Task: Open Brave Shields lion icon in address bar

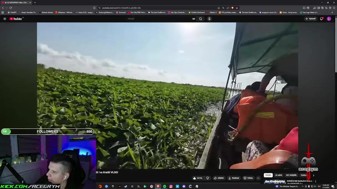Action: tap(232, 8)
